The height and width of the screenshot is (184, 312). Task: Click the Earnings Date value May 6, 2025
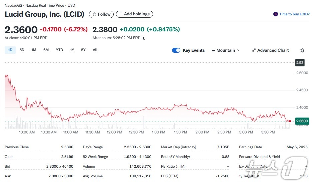[297, 147]
